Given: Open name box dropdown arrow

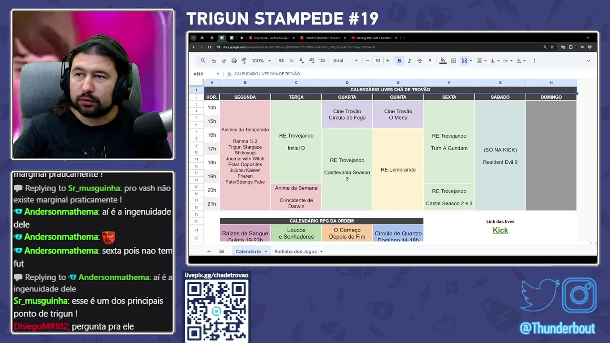Looking at the screenshot, I should (218, 74).
